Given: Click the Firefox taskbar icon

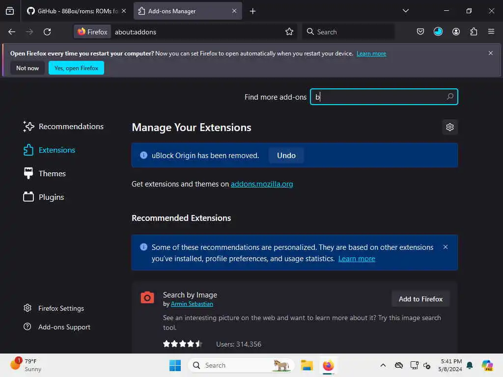Looking at the screenshot, I should [x=328, y=365].
